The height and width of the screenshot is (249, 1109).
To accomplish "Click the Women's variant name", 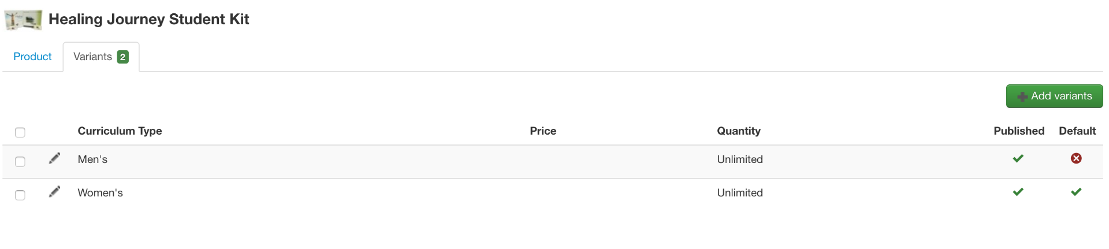I will pyautogui.click(x=100, y=193).
